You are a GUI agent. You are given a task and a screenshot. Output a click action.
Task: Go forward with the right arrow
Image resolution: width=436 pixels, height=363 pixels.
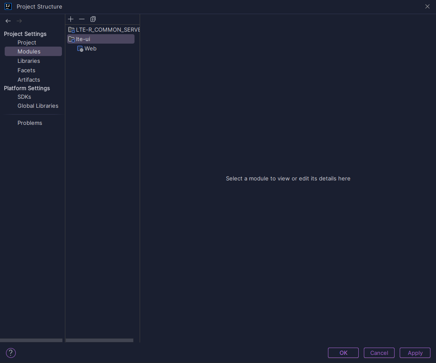[x=19, y=21]
